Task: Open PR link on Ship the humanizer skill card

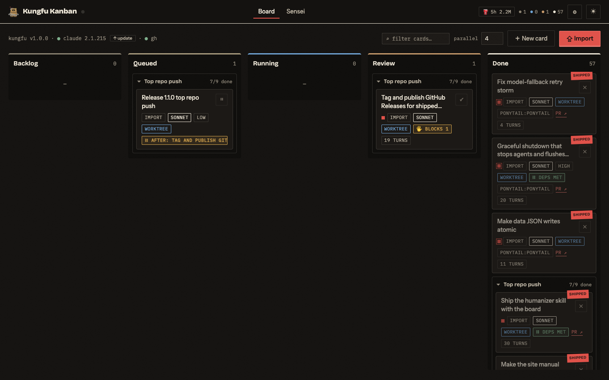Action: [x=577, y=332]
